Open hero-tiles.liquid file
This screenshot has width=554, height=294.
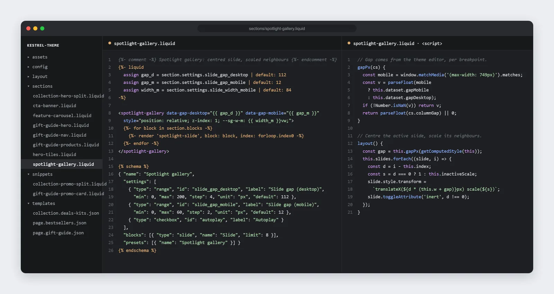(x=54, y=154)
